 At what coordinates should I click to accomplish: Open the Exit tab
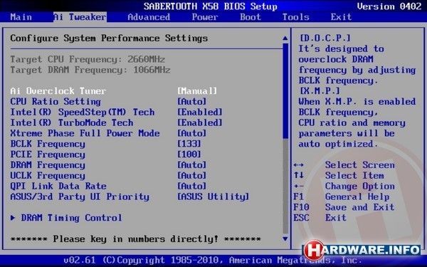tap(341, 17)
